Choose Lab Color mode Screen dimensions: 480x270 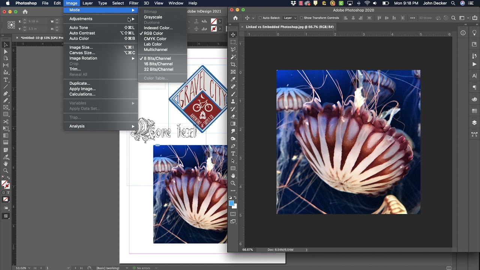click(153, 44)
